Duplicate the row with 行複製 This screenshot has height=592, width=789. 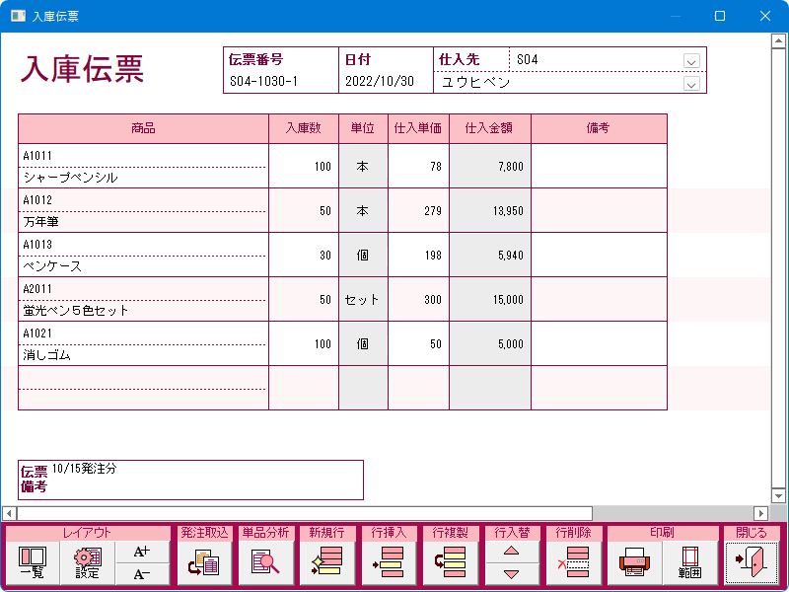point(451,562)
